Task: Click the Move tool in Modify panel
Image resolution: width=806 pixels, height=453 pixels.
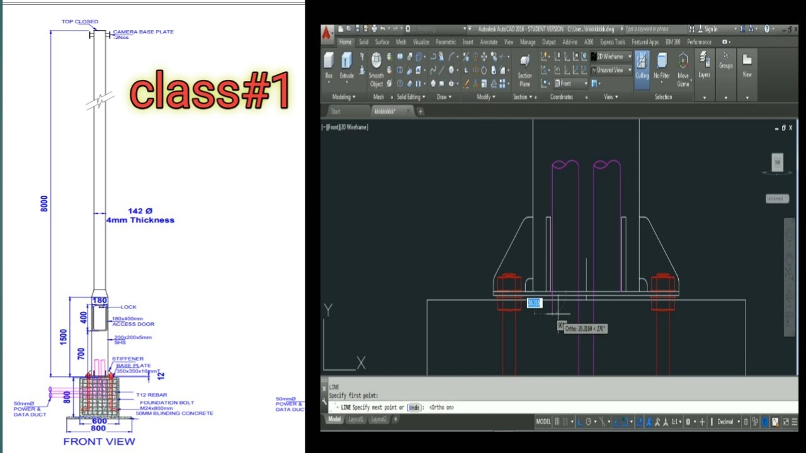Action: (x=484, y=57)
